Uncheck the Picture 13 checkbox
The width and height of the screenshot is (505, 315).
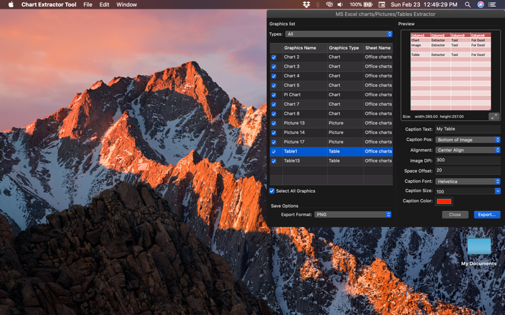(x=274, y=123)
